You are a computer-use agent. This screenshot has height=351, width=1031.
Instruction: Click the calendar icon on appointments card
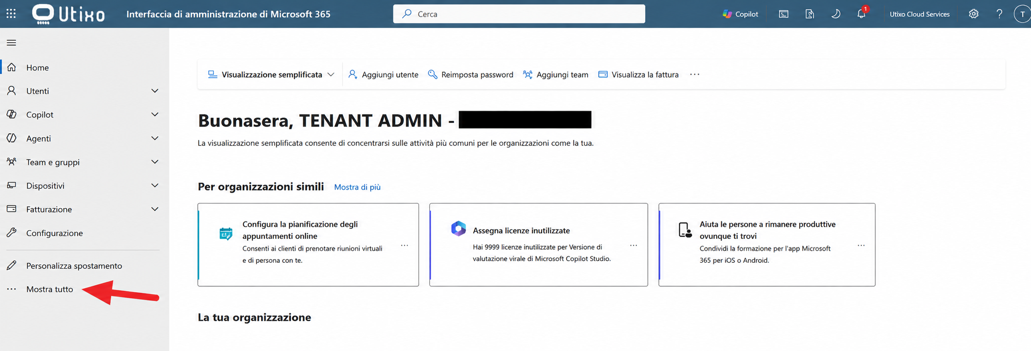(x=226, y=234)
